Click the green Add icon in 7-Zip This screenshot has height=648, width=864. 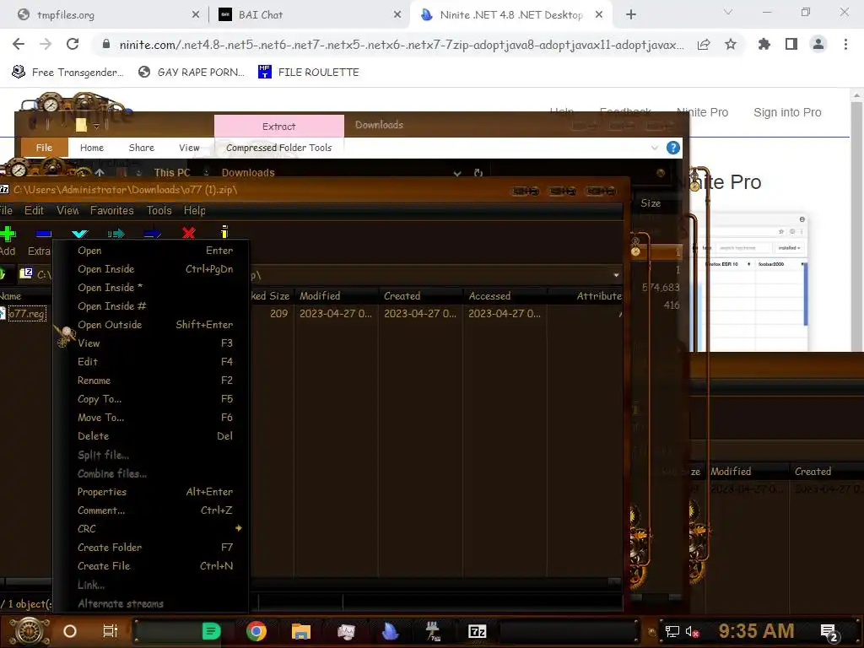7,234
